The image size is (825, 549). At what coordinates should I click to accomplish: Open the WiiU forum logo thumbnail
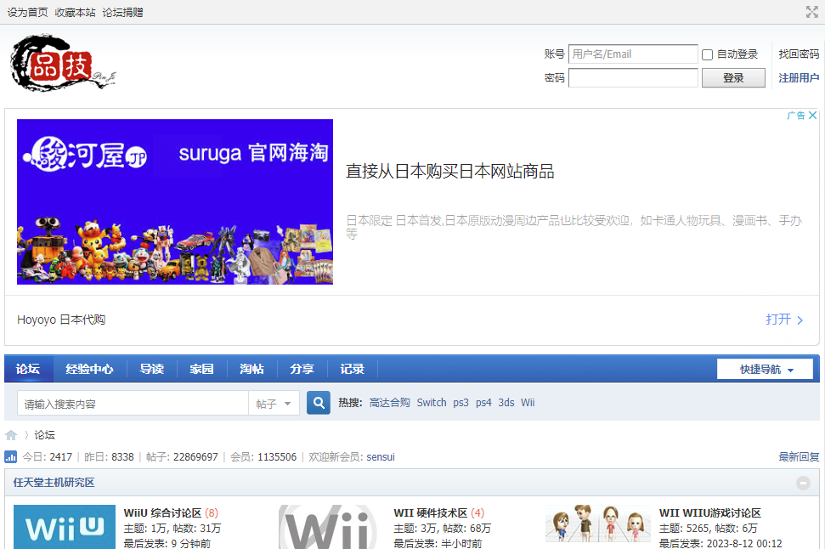coord(65,527)
